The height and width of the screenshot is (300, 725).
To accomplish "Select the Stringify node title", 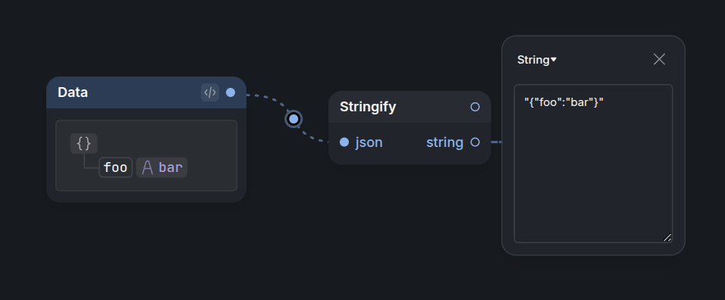I will [x=368, y=107].
